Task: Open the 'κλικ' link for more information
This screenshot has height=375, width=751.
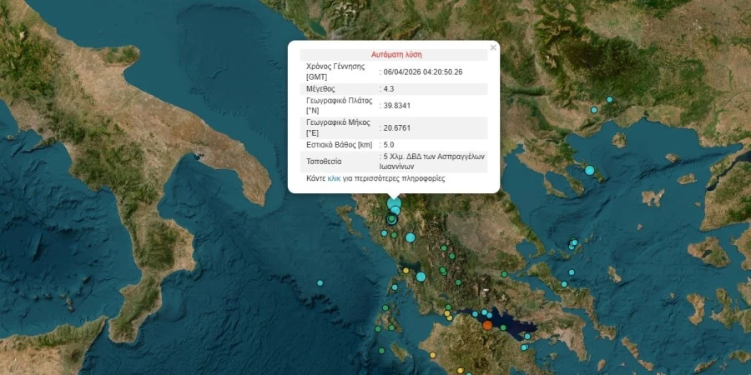Action: 334,178
